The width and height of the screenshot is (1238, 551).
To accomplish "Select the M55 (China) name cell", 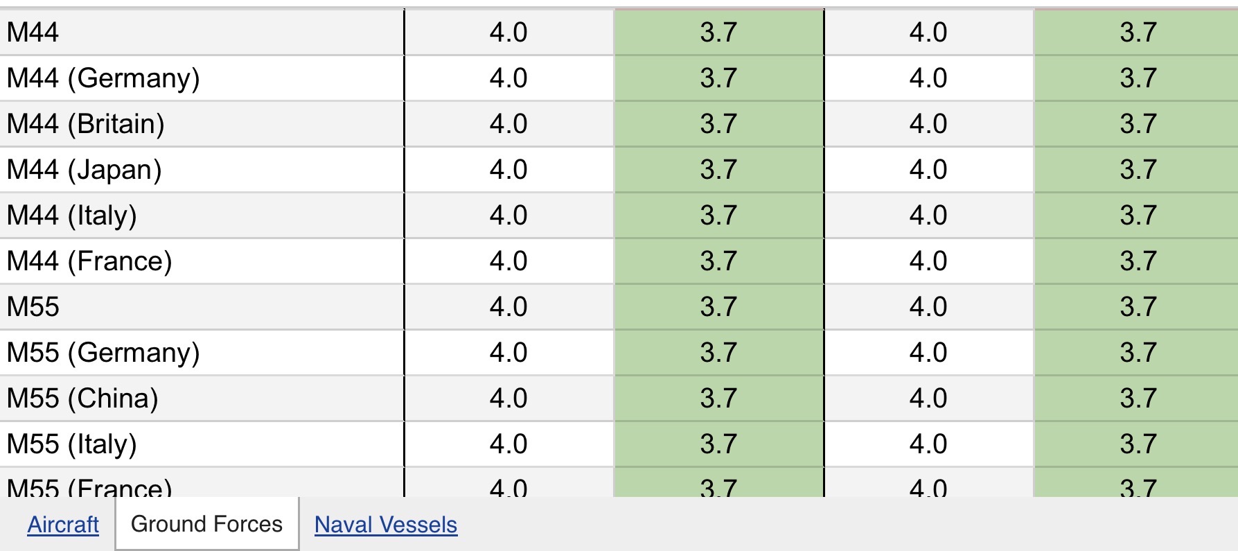I will point(202,399).
